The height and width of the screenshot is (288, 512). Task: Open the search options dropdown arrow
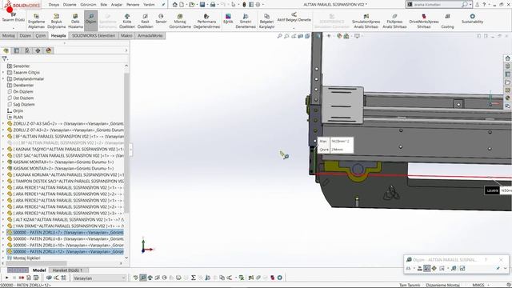(470, 5)
